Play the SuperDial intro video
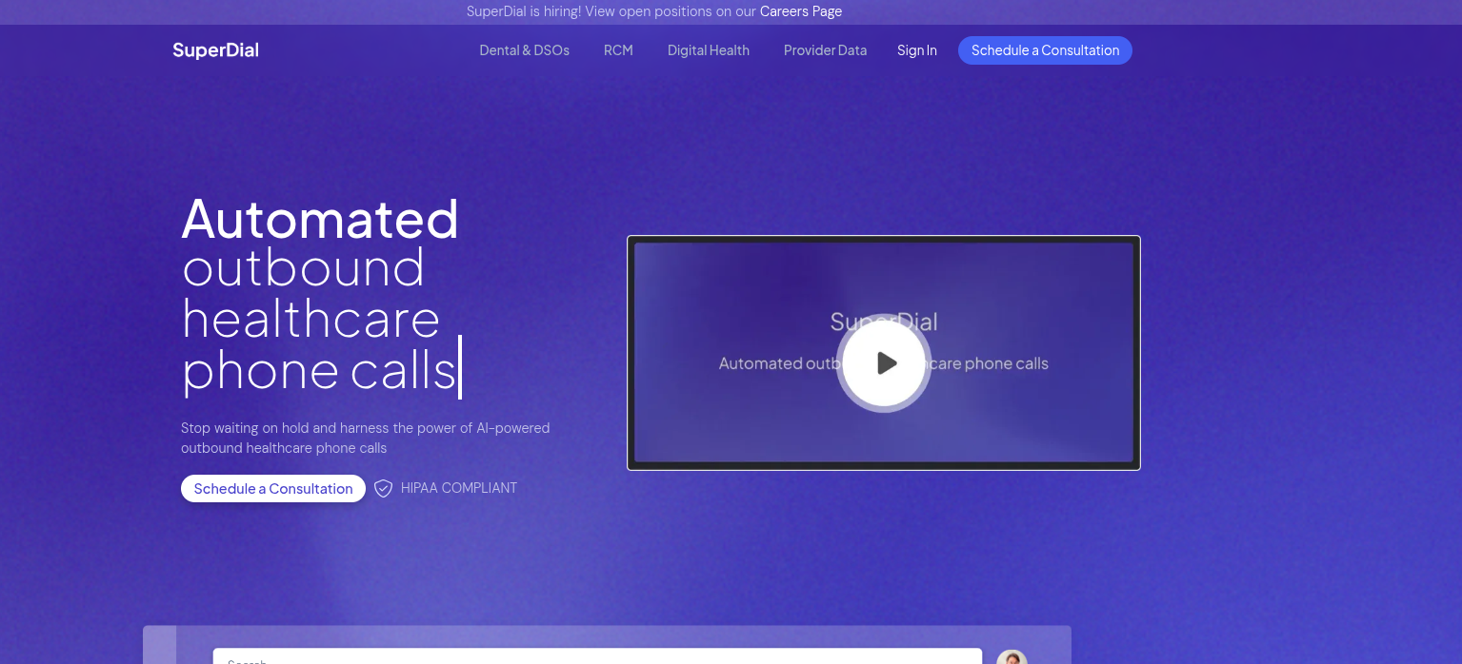The height and width of the screenshot is (664, 1462). (x=883, y=363)
